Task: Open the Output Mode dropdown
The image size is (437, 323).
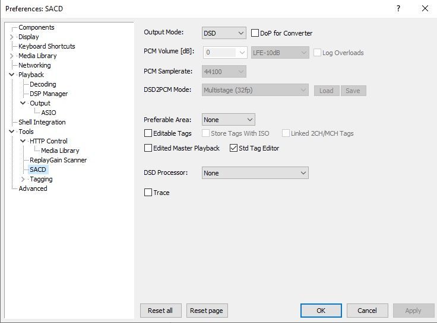Action: point(224,33)
